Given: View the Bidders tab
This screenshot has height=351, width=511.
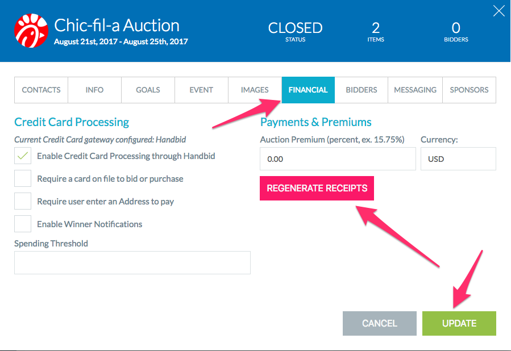Looking at the screenshot, I should click(362, 90).
